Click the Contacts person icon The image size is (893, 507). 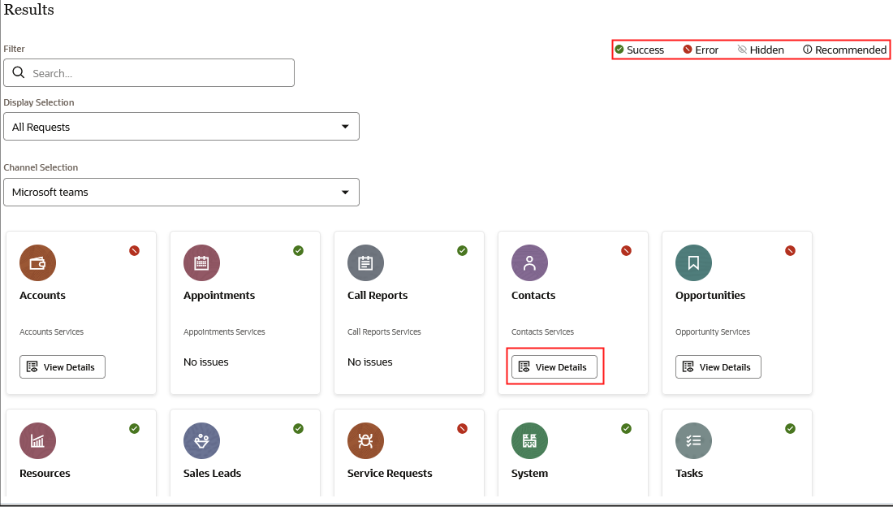click(529, 263)
